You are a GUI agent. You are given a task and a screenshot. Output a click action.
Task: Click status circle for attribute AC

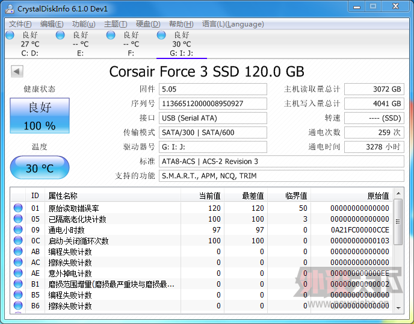pos(18,262)
